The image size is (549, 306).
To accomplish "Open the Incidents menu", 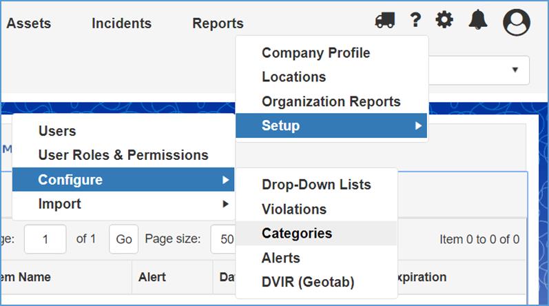I will click(121, 23).
